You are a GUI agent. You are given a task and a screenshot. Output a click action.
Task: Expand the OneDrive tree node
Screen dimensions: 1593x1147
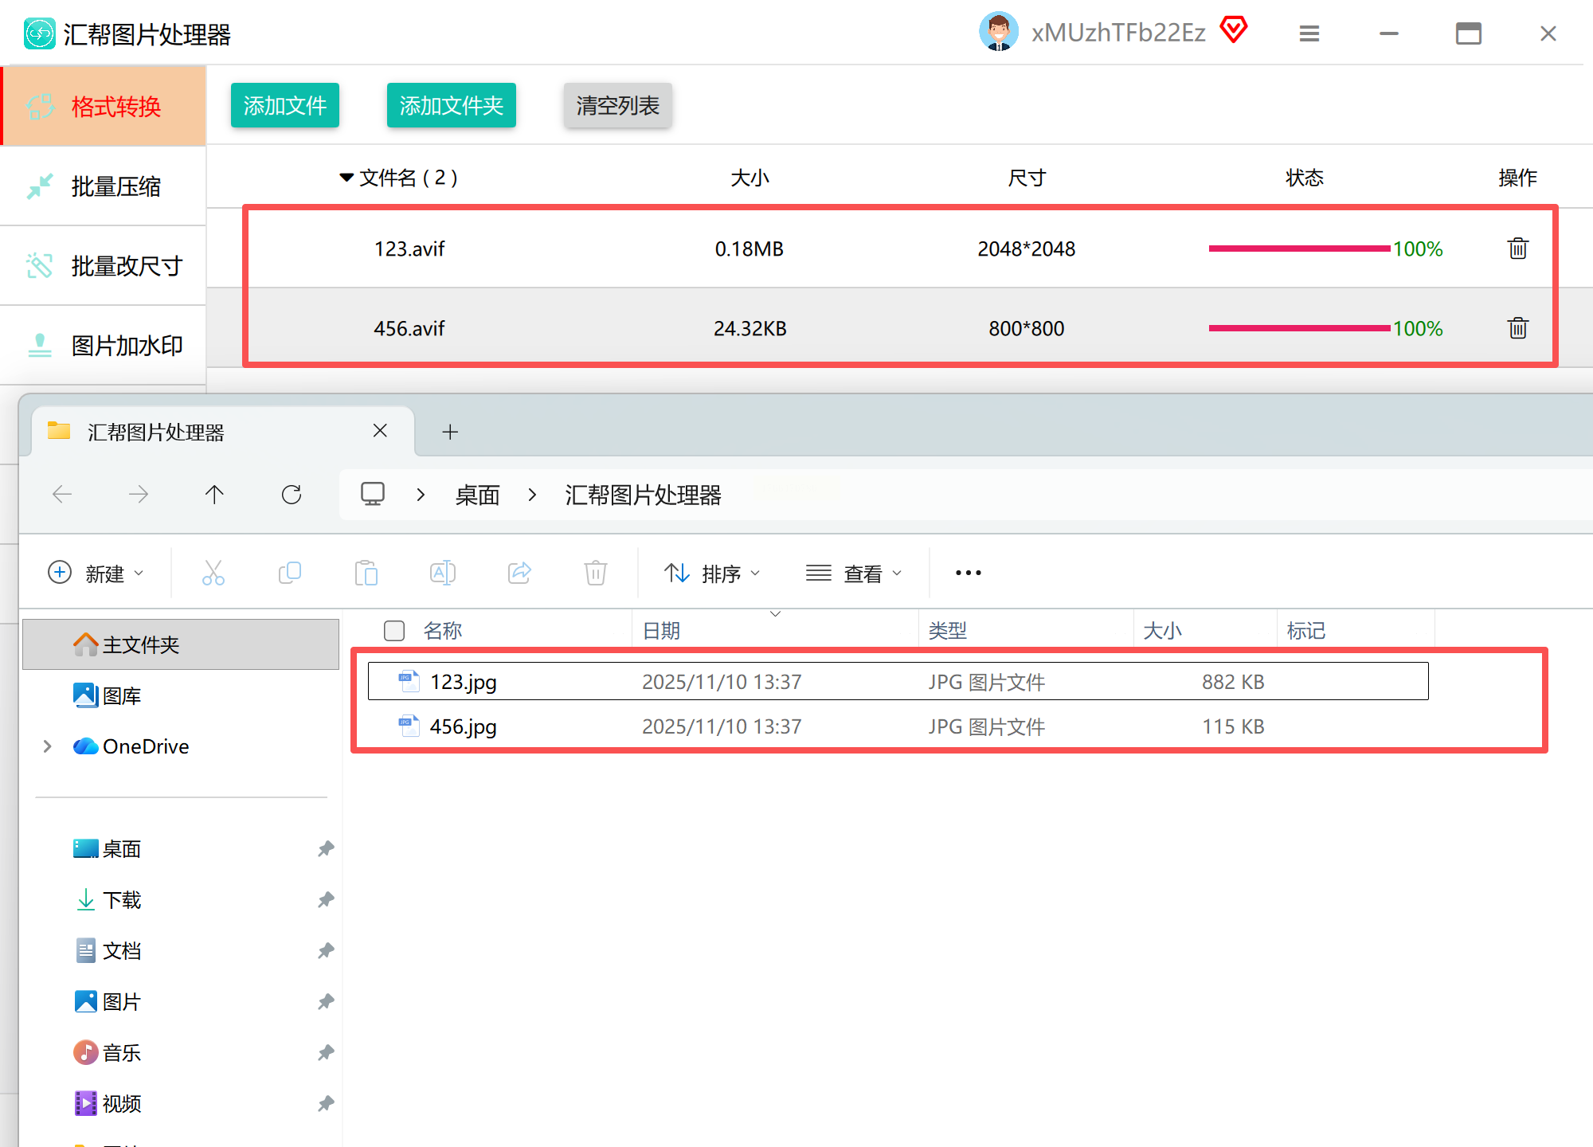pos(47,746)
